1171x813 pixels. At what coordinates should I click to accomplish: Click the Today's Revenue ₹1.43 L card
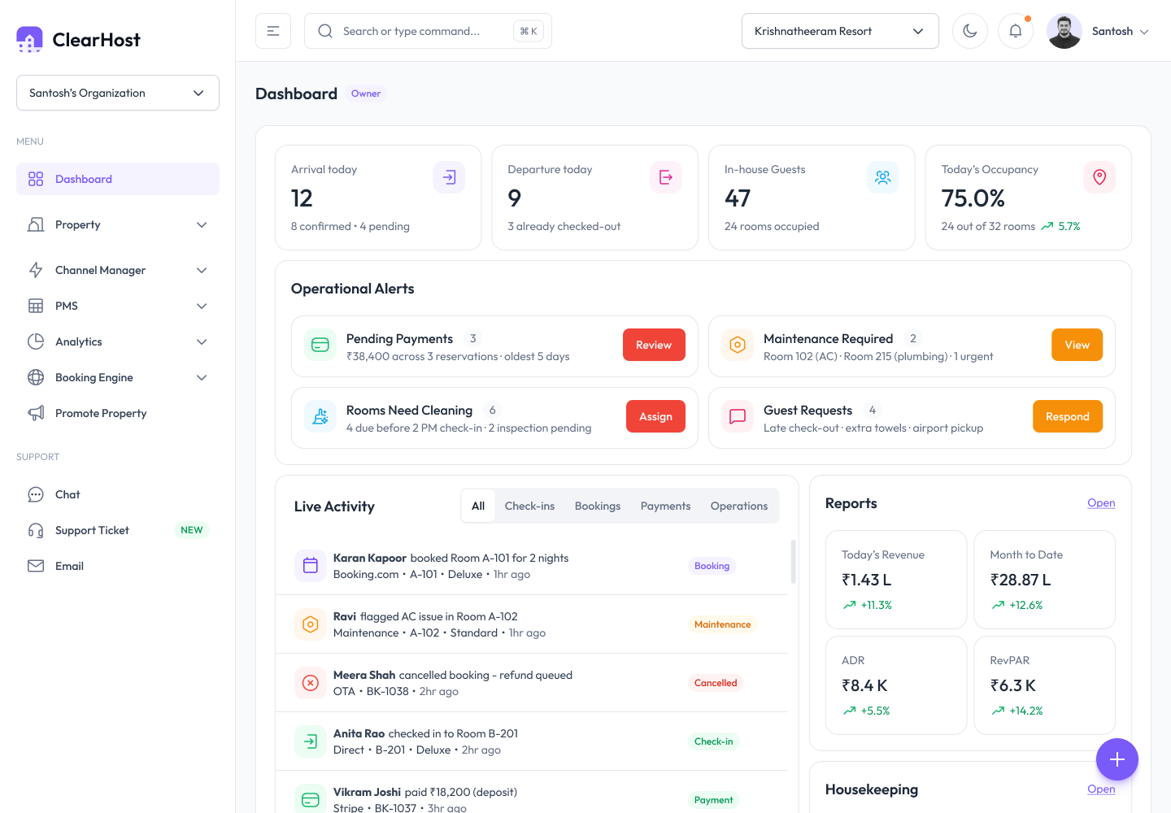point(896,580)
